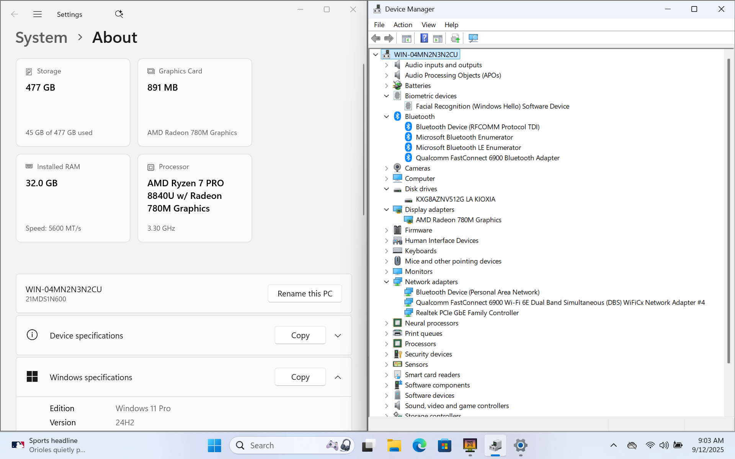The image size is (735, 459).
Task: Expand the Cameras category
Action: point(386,168)
